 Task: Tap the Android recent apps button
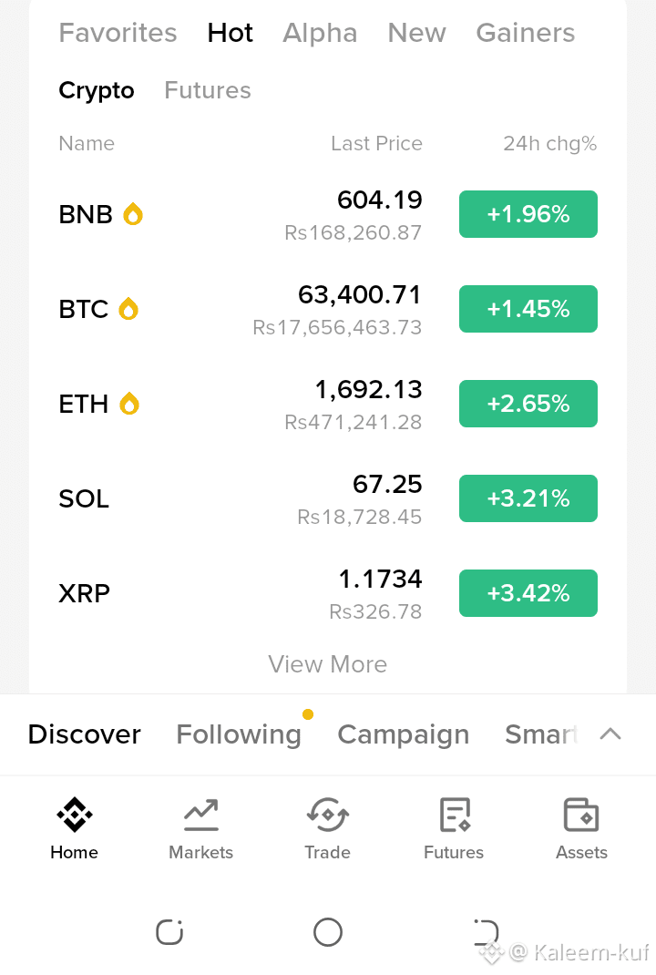click(169, 932)
